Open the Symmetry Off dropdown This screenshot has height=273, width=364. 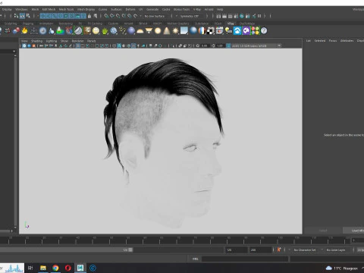tap(190, 16)
